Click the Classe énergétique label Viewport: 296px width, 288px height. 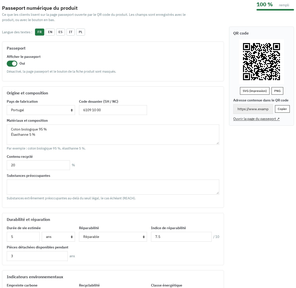166,285
